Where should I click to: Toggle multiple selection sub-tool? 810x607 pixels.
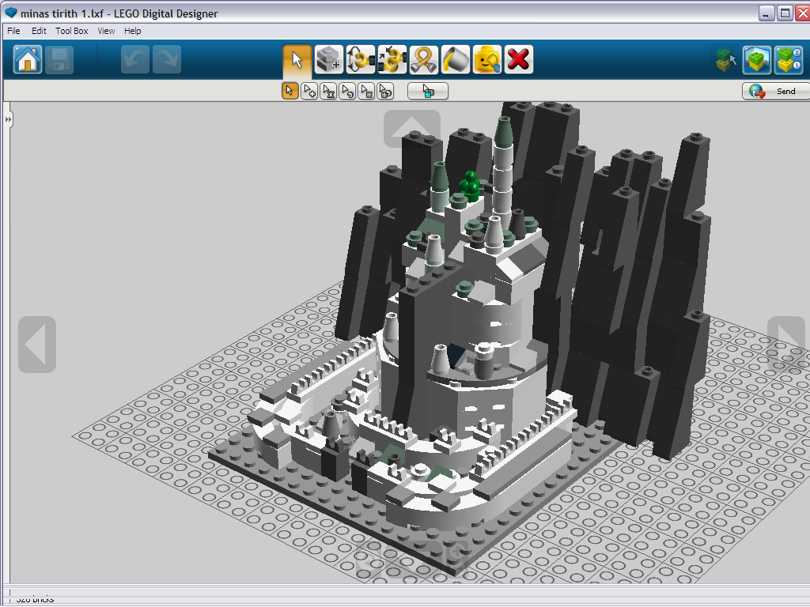(x=309, y=92)
